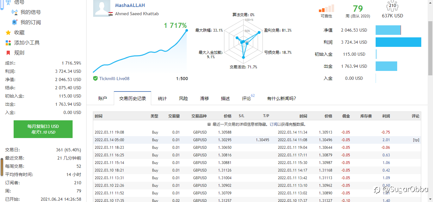
Task: Sort by the 类型 column header
Action: point(154,116)
